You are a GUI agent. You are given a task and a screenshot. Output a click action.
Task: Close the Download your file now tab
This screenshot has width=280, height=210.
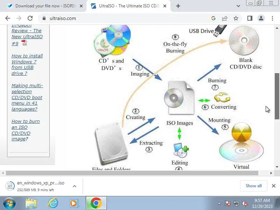(81, 6)
